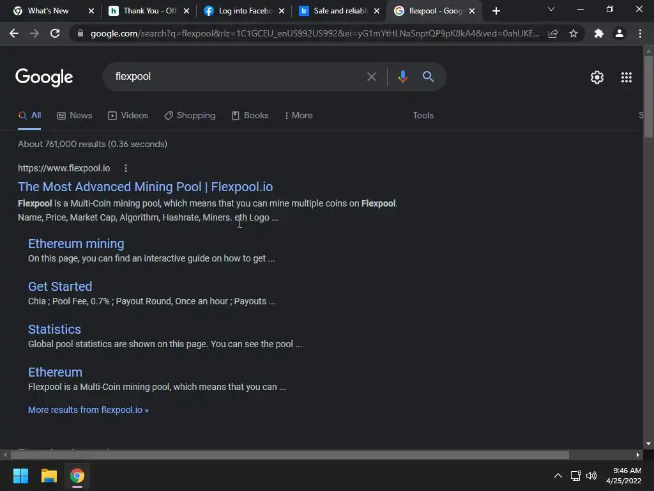Switch to the Safe and reliable tab
The width and height of the screenshot is (654, 491).
[x=333, y=11]
